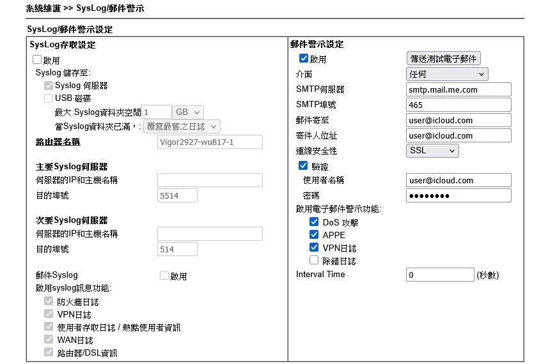Viewport: 541px width, 364px height.
Task: Click the Interval Time input field
Action: [440, 275]
